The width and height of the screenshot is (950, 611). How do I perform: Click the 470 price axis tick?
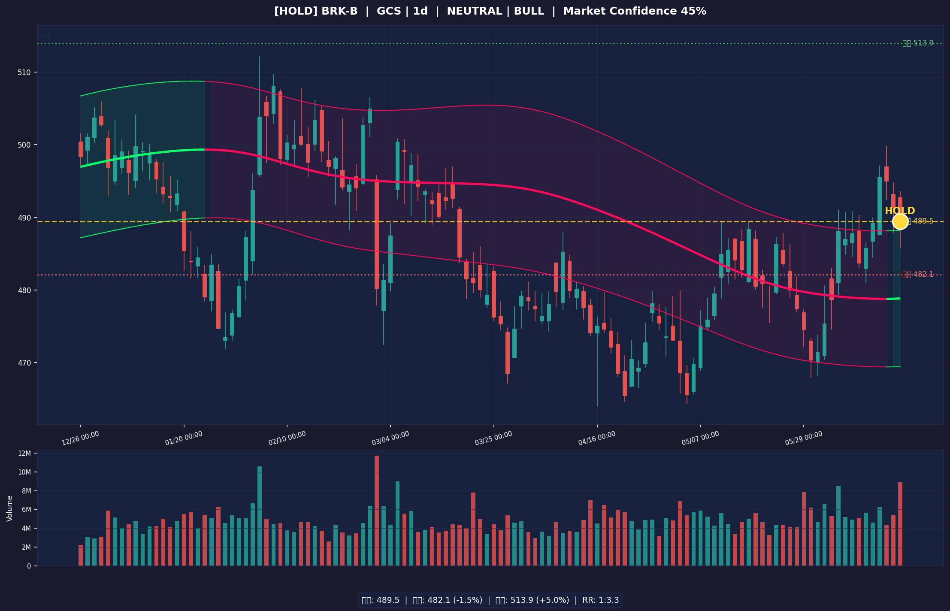click(24, 363)
